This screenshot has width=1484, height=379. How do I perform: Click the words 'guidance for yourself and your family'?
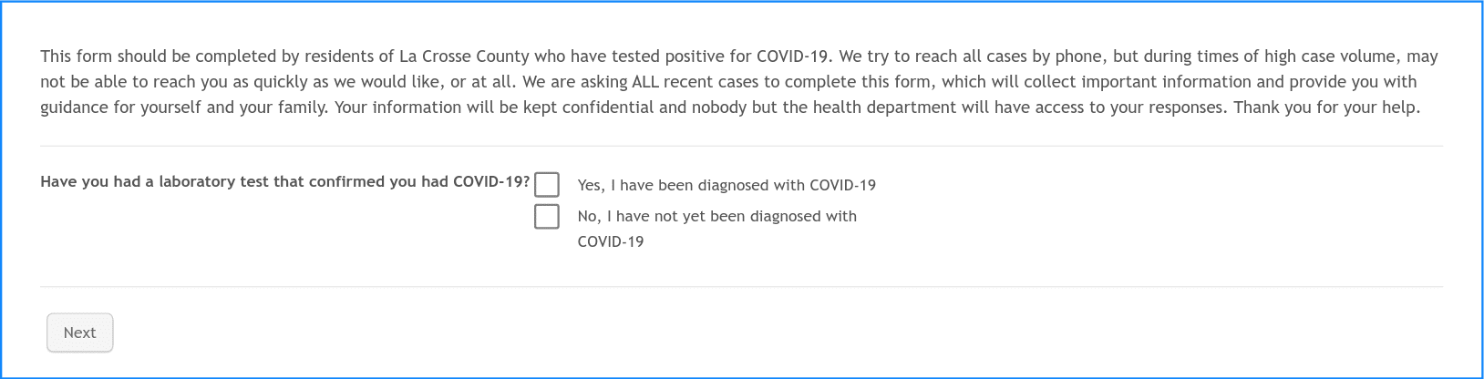183,108
